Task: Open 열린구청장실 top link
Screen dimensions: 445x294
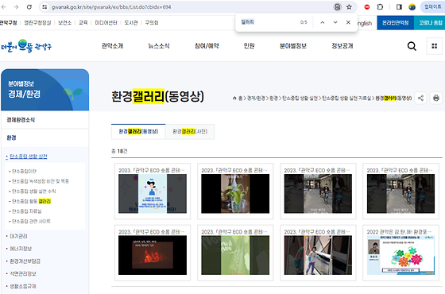Action: 37,23
